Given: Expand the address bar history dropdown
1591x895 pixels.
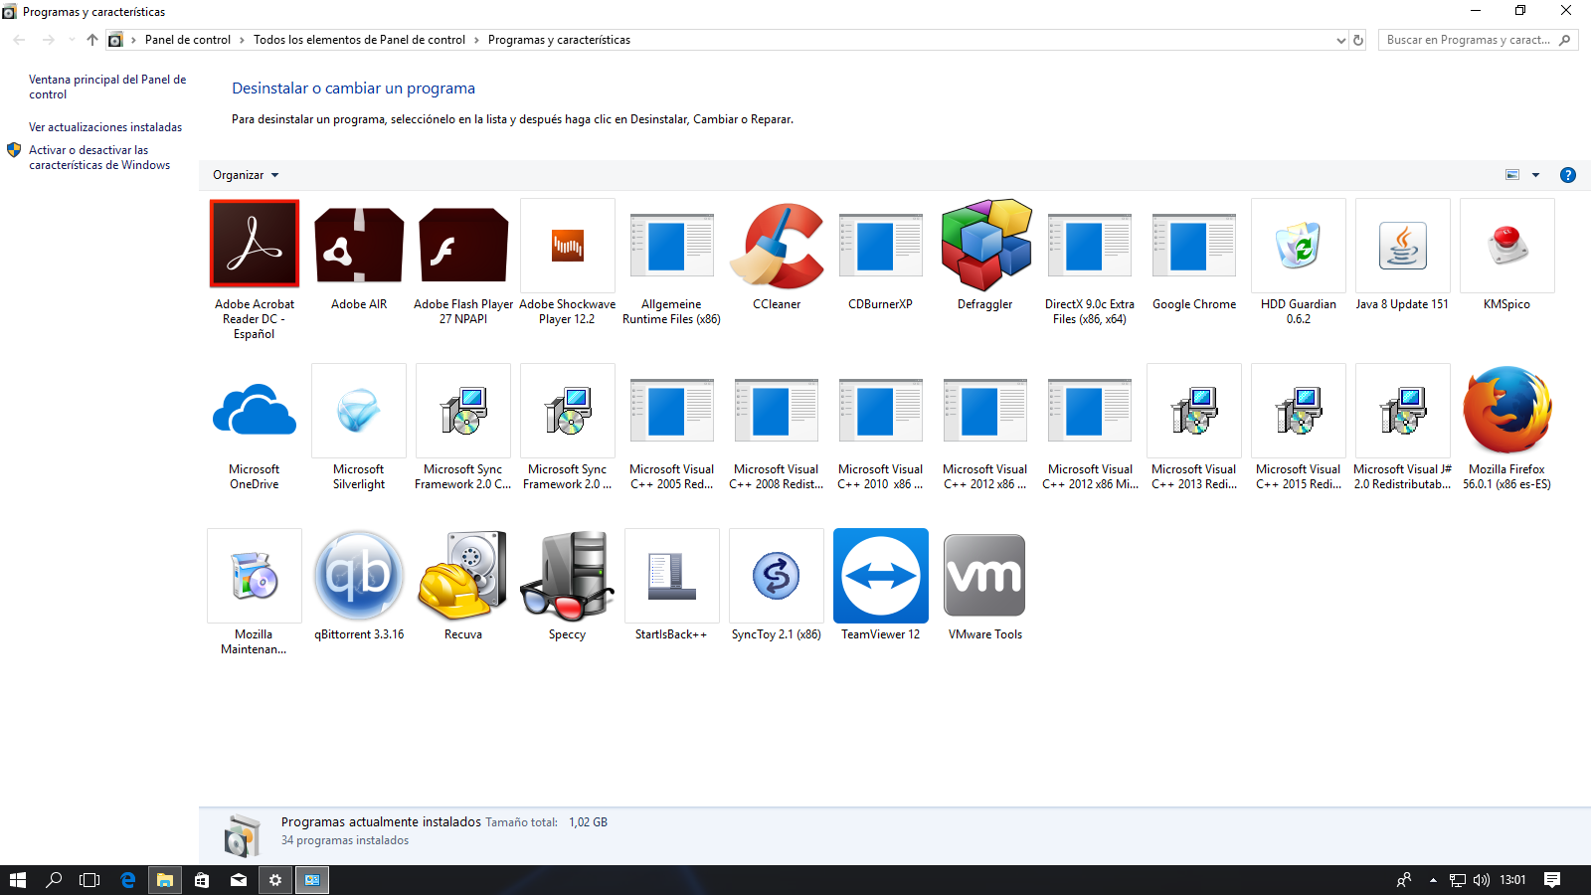Looking at the screenshot, I should [1340, 41].
